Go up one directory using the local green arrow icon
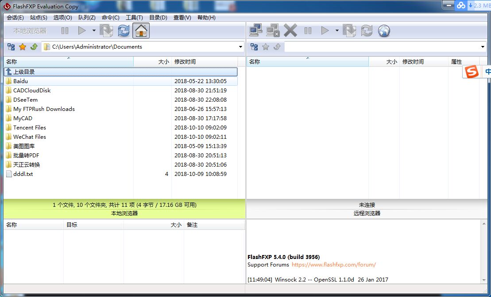The height and width of the screenshot is (297, 491). [x=34, y=47]
